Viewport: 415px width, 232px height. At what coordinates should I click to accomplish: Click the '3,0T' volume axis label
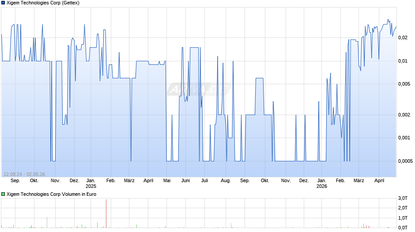point(403,198)
